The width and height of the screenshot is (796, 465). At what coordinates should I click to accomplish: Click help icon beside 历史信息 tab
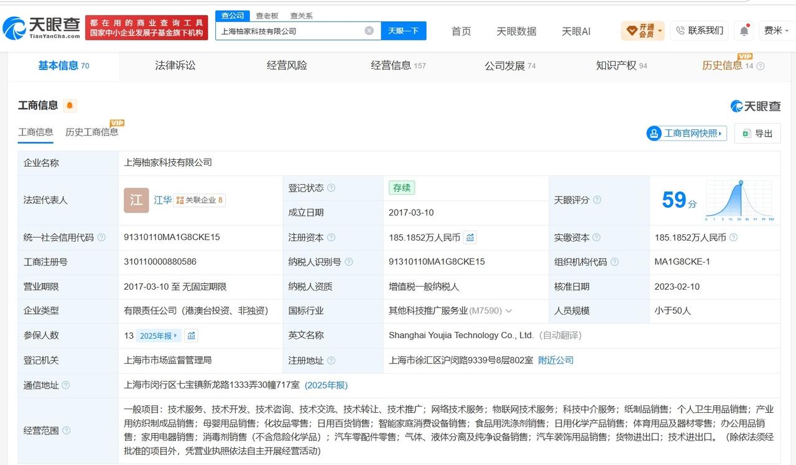pyautogui.click(x=760, y=66)
